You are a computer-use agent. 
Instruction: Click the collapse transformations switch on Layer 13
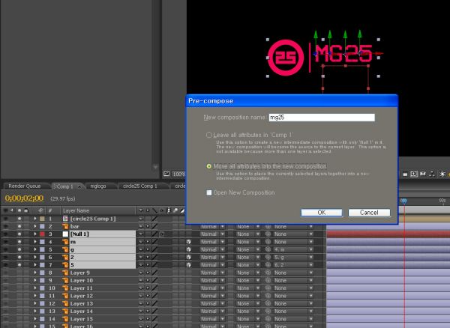click(148, 303)
